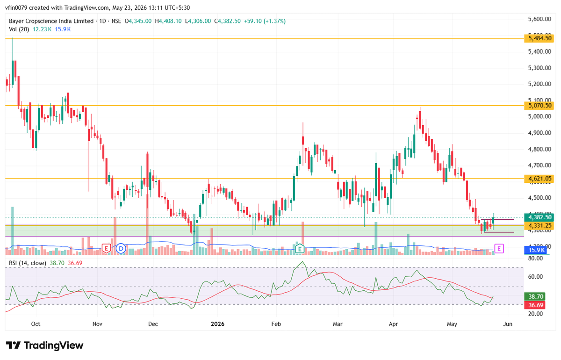Select the purple E upcoming earnings marker
Image resolution: width=561 pixels, height=360 pixels.
[499, 248]
